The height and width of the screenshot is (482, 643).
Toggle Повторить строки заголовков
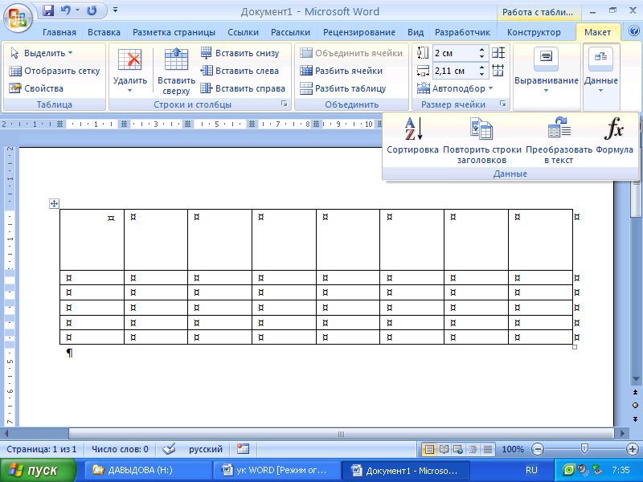pos(481,140)
